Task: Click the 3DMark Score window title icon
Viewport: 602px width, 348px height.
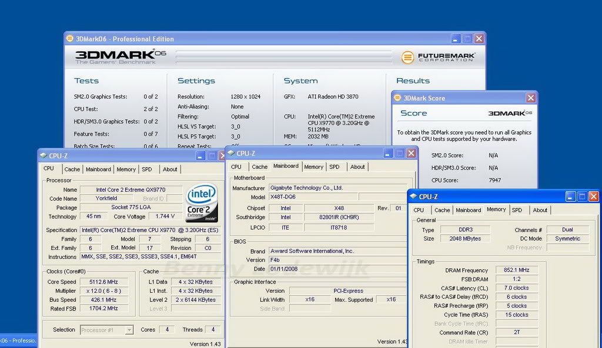Action: pyautogui.click(x=397, y=98)
